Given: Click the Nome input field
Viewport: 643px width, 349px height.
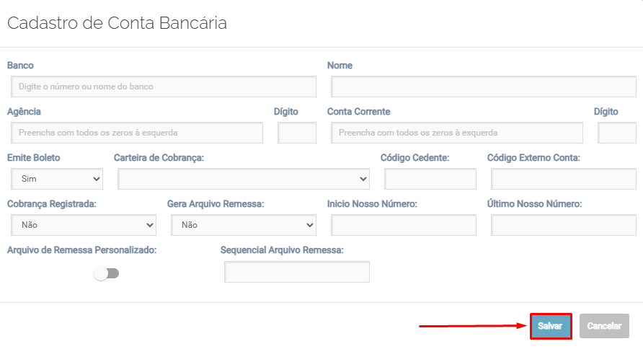Looking at the screenshot, I should tap(483, 87).
